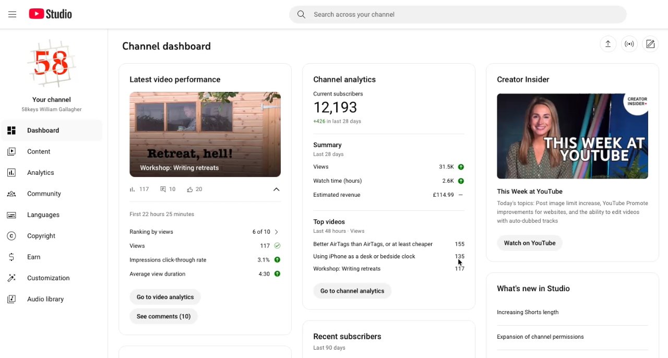This screenshot has height=358, width=668.
Task: Click the likes count on the latest video
Action: pos(194,189)
